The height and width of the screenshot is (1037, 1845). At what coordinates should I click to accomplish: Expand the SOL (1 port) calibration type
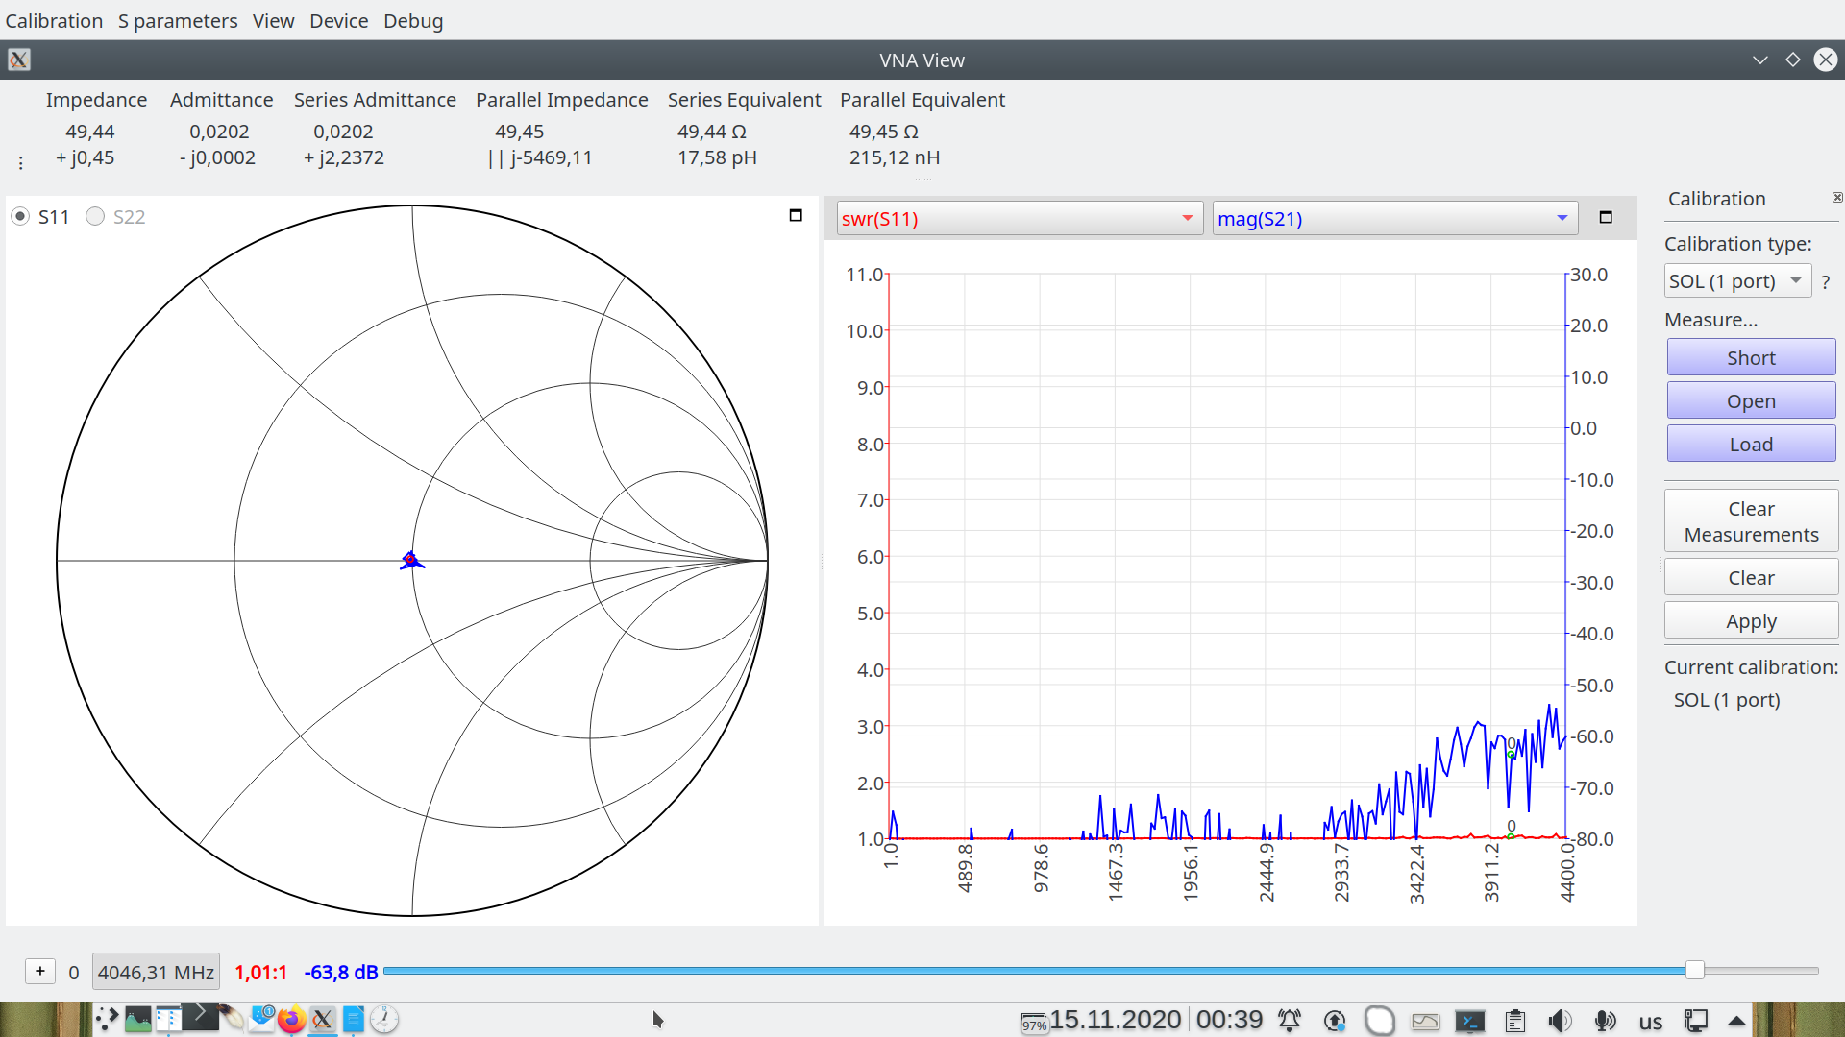(1737, 281)
